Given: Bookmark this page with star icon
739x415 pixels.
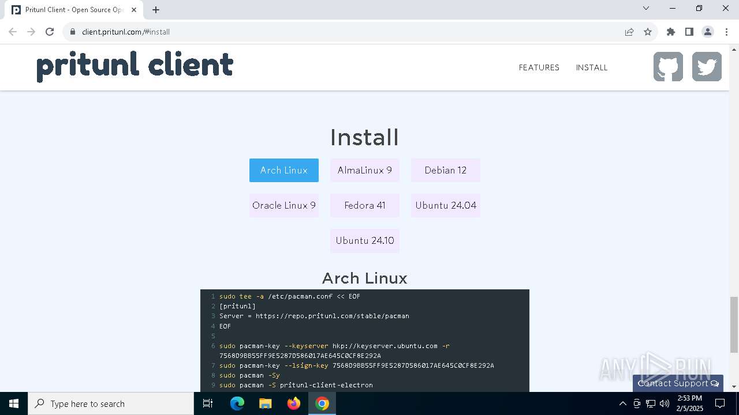Looking at the screenshot, I should click(x=648, y=32).
